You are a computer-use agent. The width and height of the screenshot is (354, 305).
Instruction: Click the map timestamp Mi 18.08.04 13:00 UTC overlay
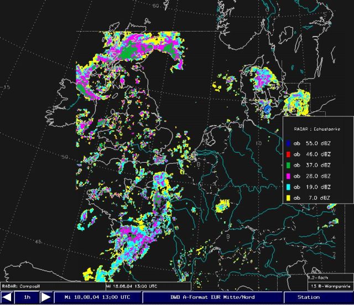pyautogui.click(x=132, y=286)
